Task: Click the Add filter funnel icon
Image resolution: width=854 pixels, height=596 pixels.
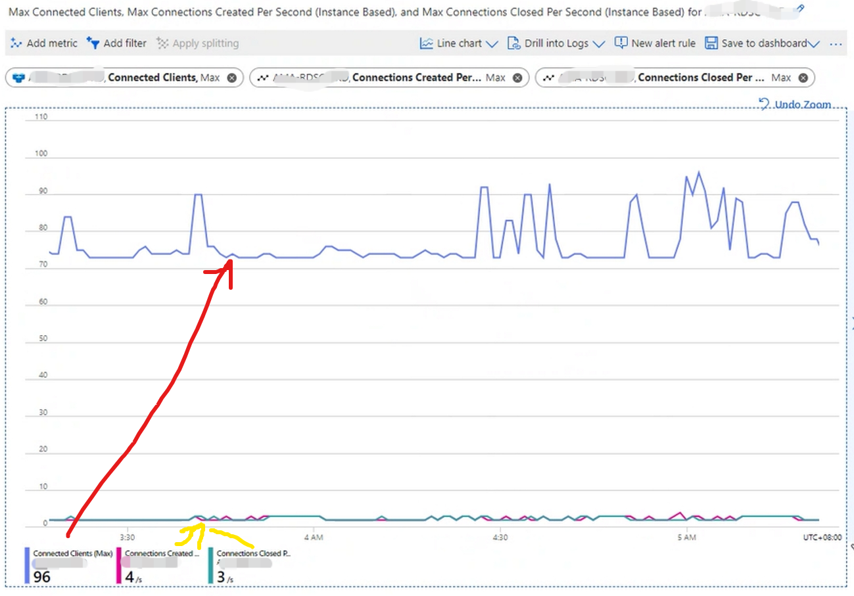Action: (93, 43)
